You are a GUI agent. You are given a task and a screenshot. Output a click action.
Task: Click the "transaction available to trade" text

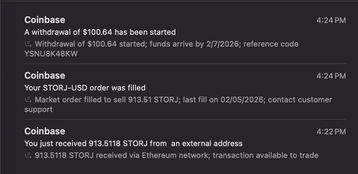click(265, 156)
